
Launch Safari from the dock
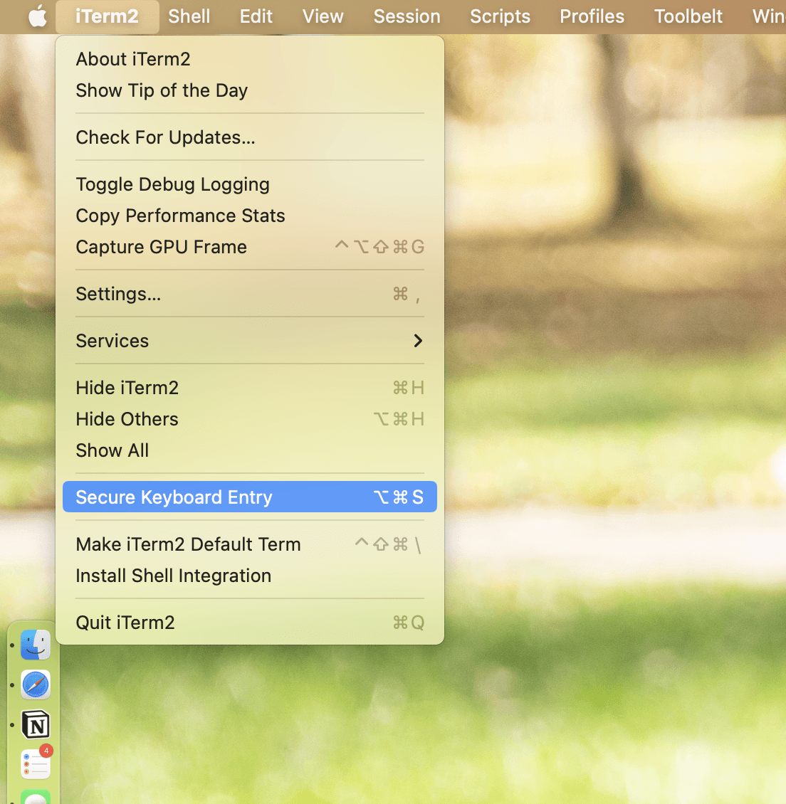[x=36, y=684]
